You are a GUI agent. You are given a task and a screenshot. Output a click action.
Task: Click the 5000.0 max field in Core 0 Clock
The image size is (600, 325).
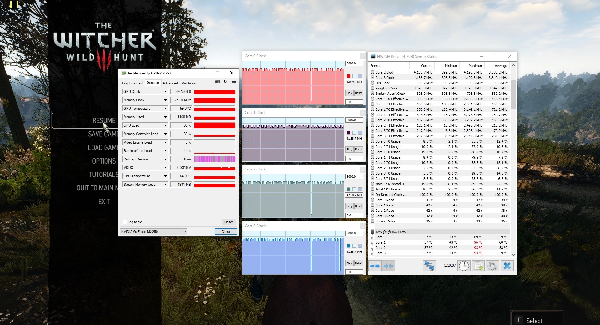click(354, 63)
